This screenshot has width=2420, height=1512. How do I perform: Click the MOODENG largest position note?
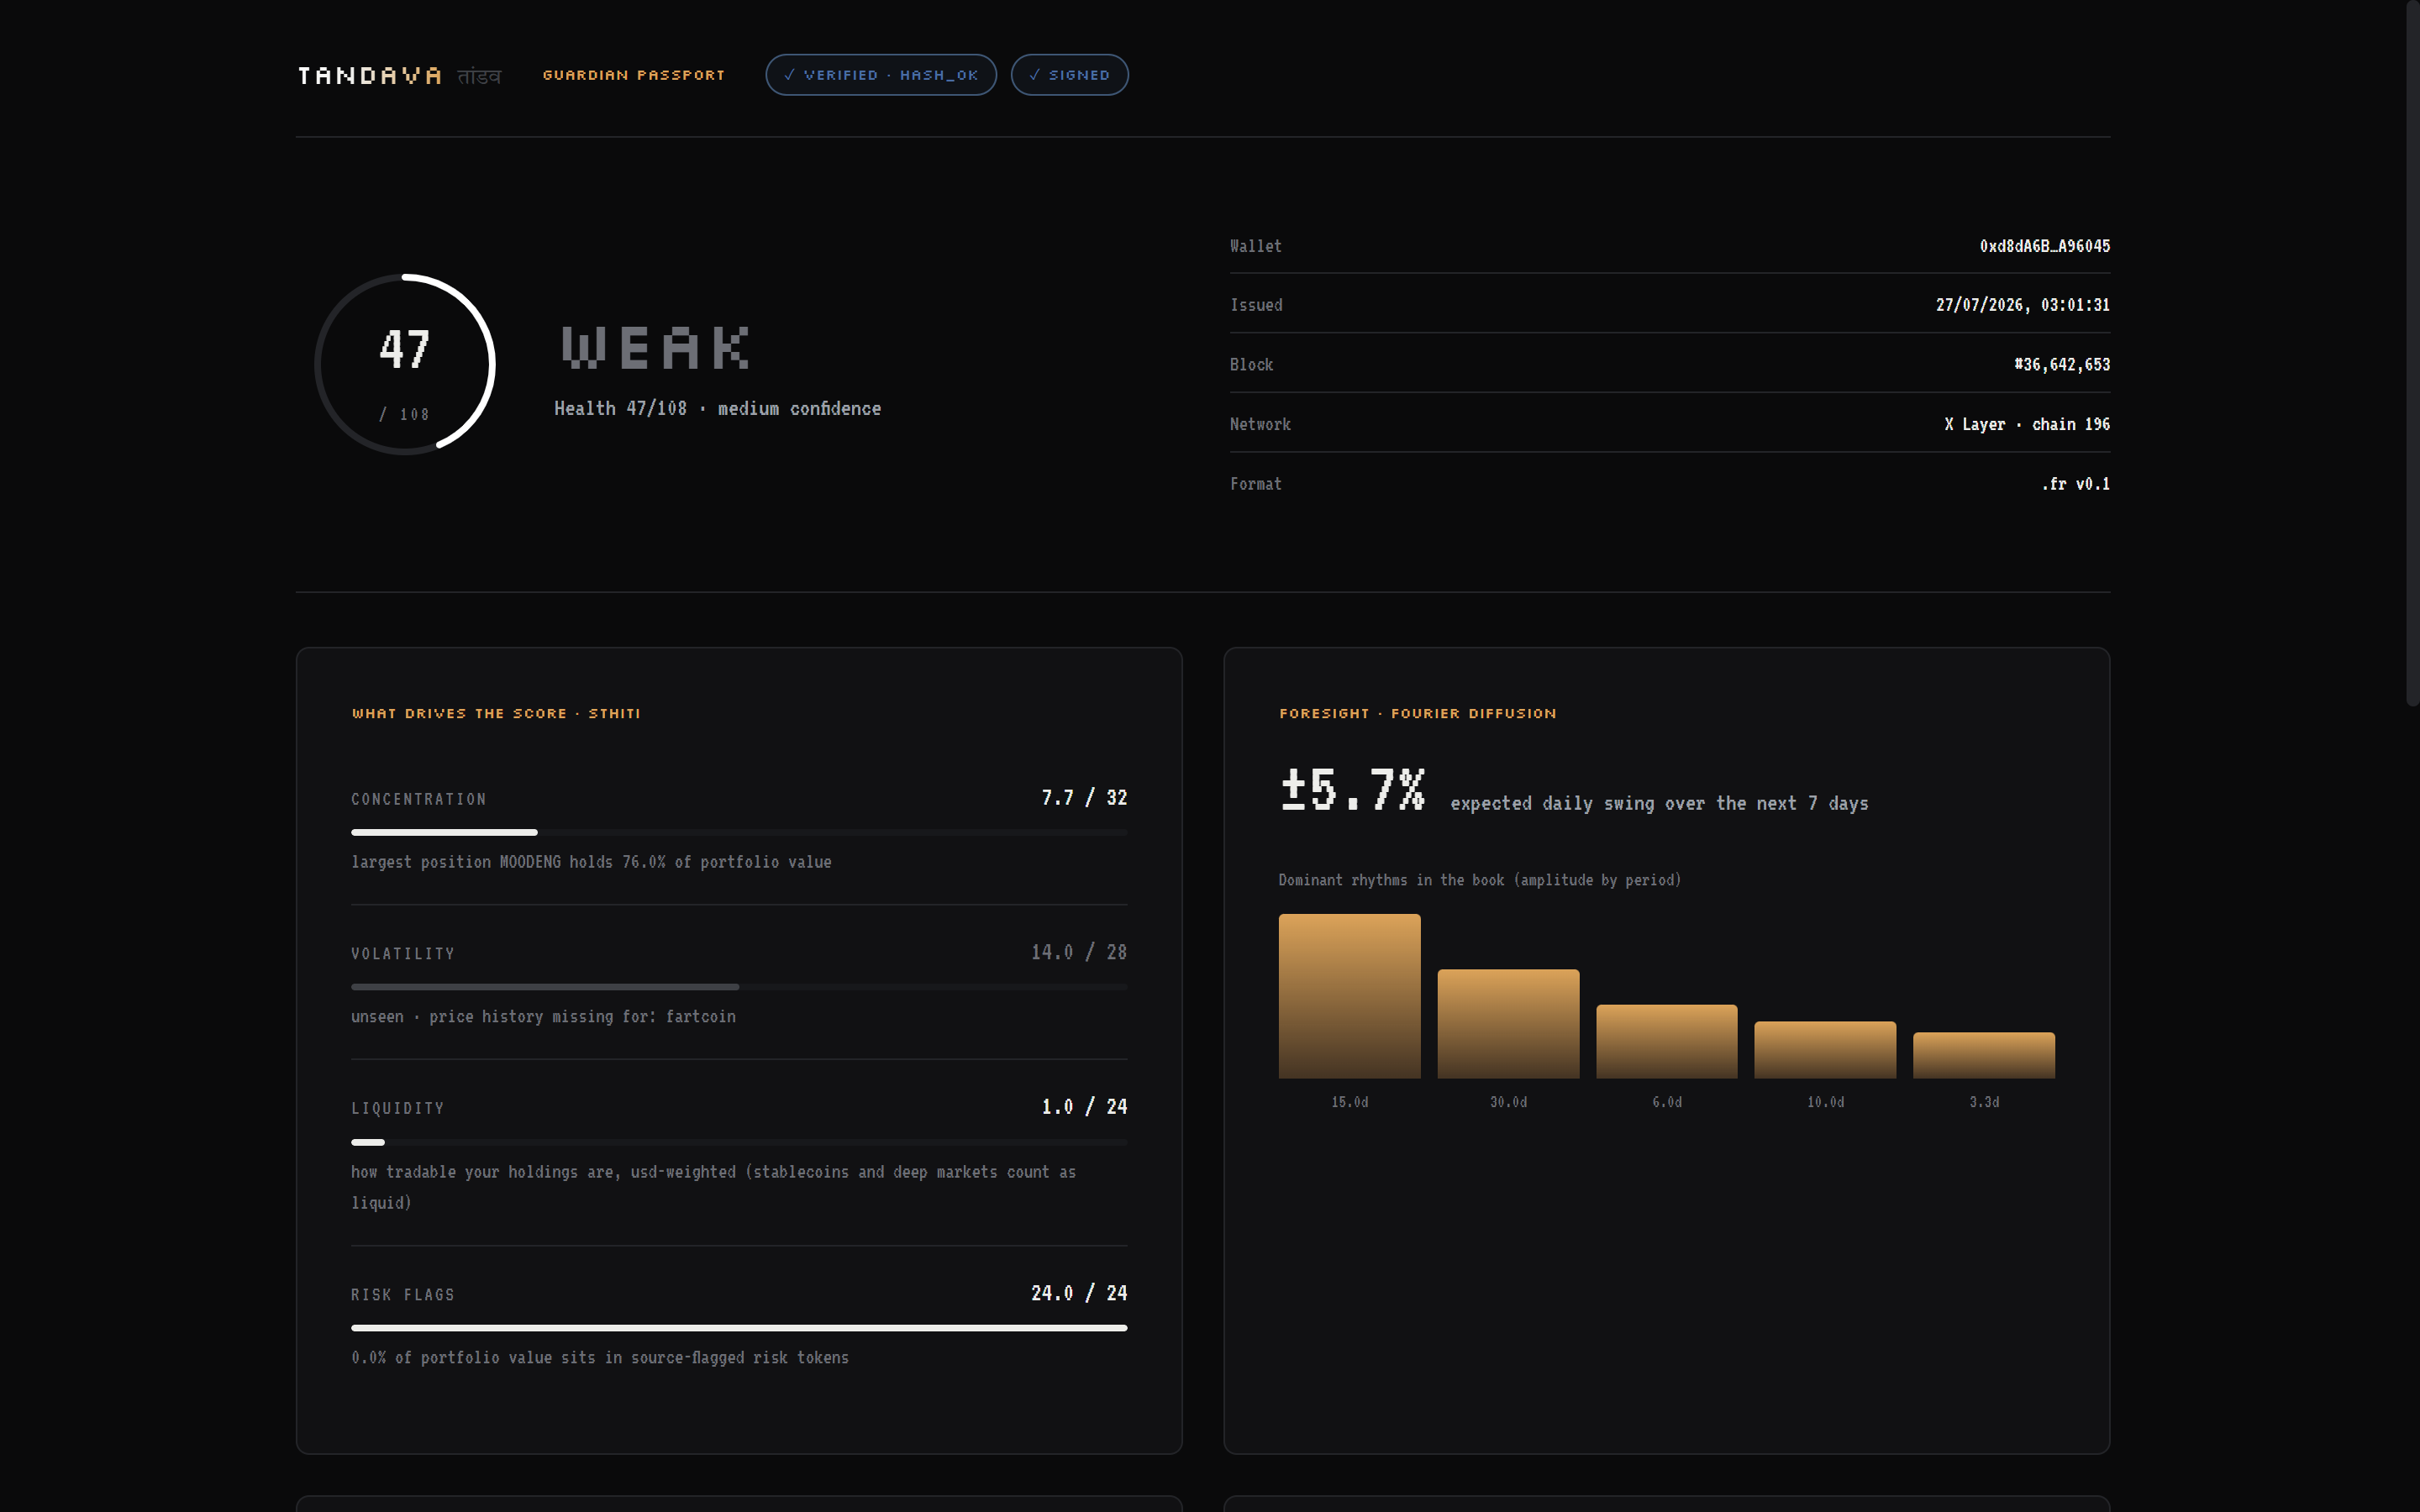coord(591,862)
